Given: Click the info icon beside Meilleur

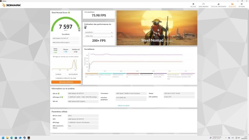Looking at the screenshot, I should coord(79,49).
